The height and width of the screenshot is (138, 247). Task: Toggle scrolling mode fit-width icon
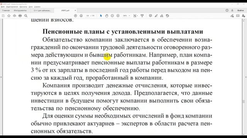[x=142, y=16]
